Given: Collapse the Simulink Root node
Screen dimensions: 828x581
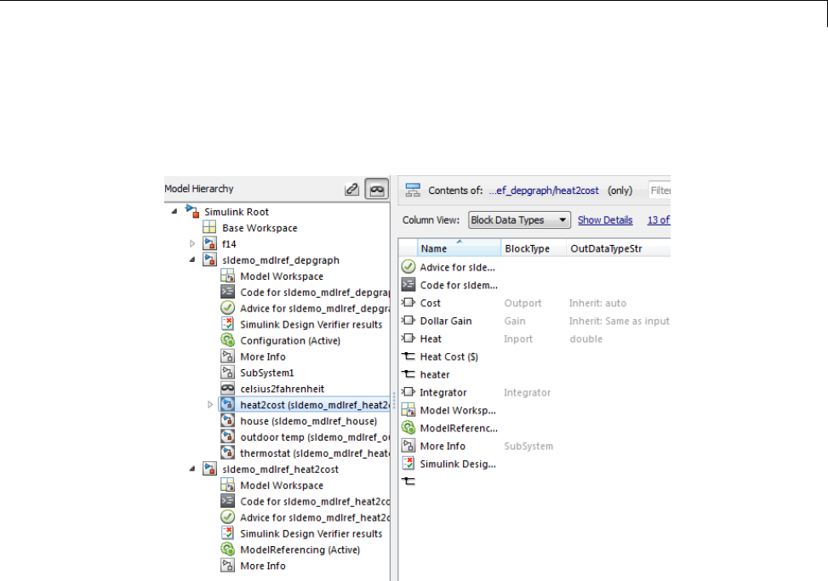Looking at the screenshot, I should (174, 212).
